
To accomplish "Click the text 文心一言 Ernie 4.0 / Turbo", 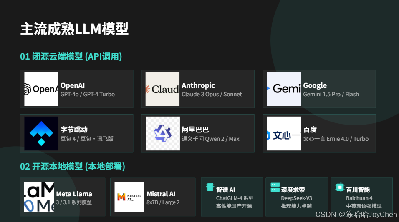I will [x=336, y=139].
